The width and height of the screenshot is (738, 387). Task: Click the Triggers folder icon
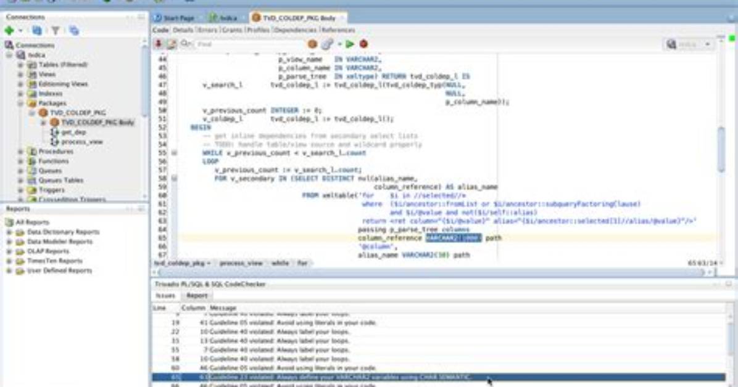coord(32,190)
